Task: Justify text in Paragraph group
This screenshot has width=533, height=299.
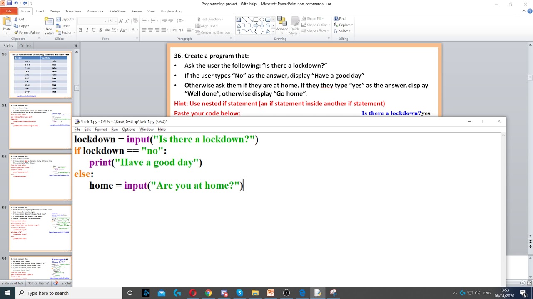Action: point(164,30)
